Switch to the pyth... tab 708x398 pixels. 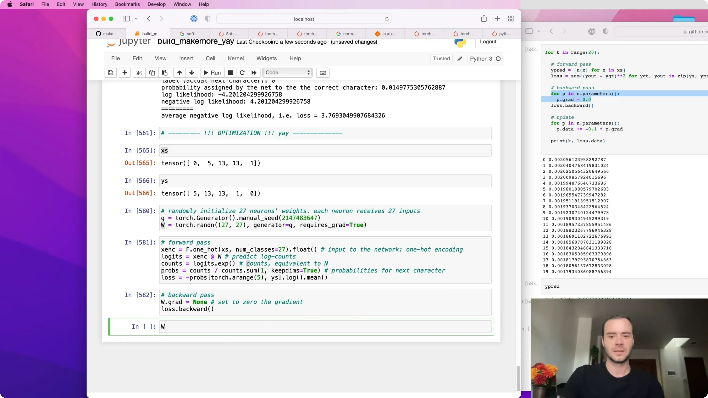(501, 34)
